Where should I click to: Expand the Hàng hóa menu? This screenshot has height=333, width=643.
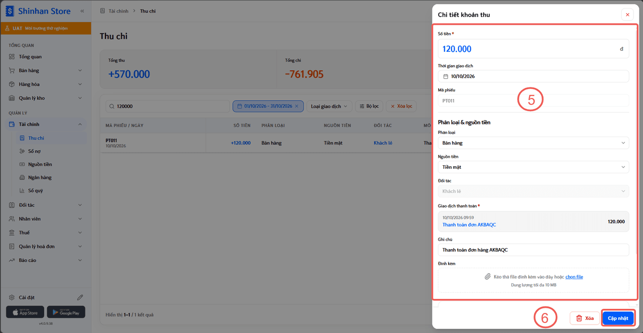click(x=80, y=84)
